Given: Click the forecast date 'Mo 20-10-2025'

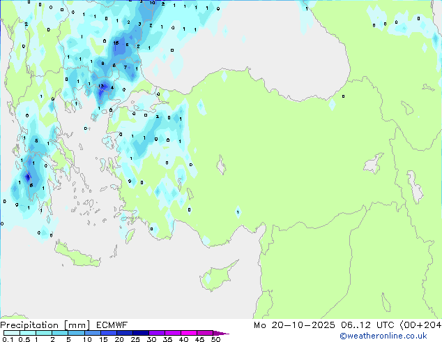Looking at the screenshot, I should pyautogui.click(x=294, y=325).
